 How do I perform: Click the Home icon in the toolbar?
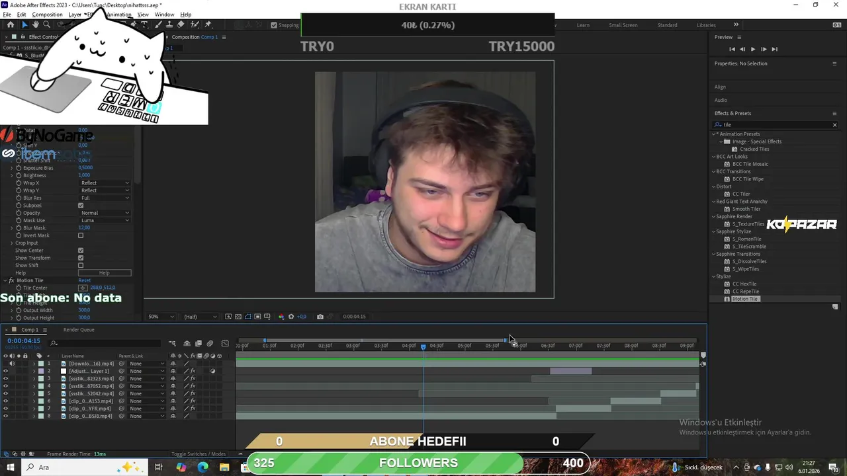click(11, 25)
